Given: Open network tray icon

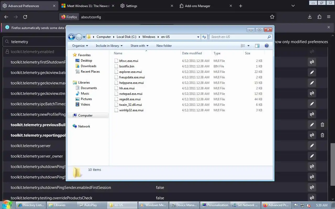Looking at the screenshot, I should click(302, 205).
